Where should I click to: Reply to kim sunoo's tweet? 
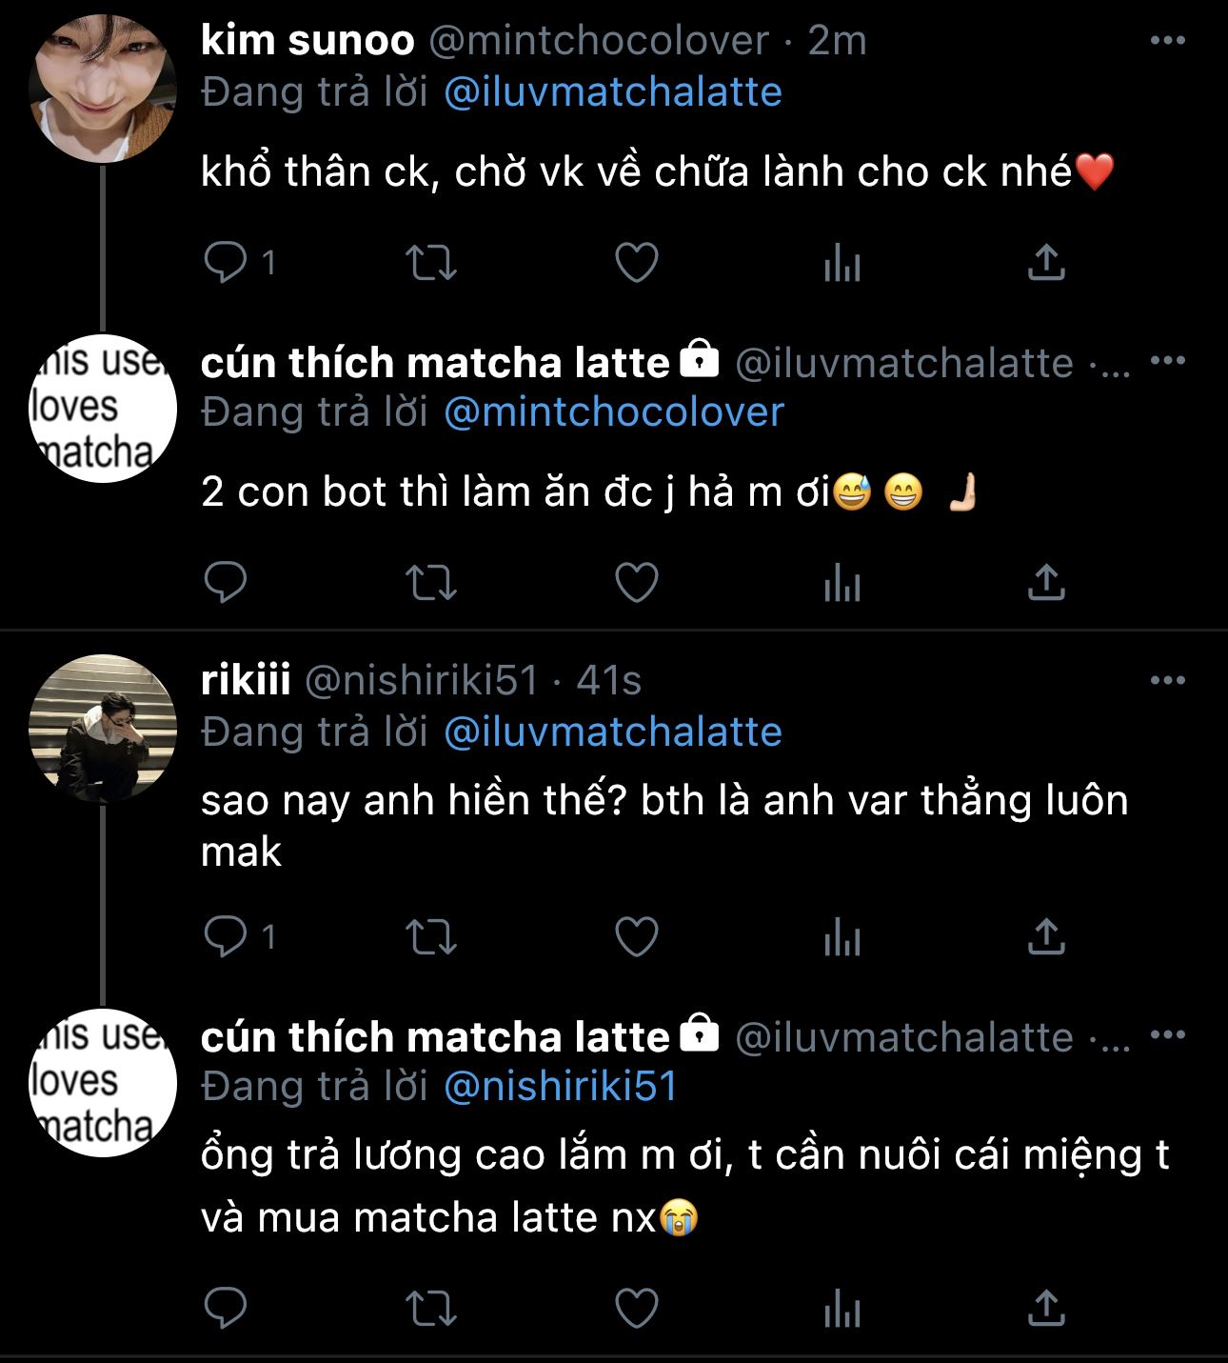226,263
